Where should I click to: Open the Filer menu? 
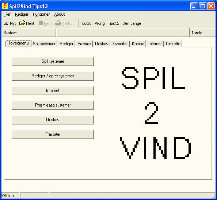pyautogui.click(x=7, y=14)
